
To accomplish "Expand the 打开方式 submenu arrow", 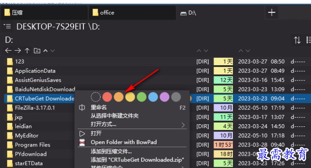I will [x=183, y=125].
